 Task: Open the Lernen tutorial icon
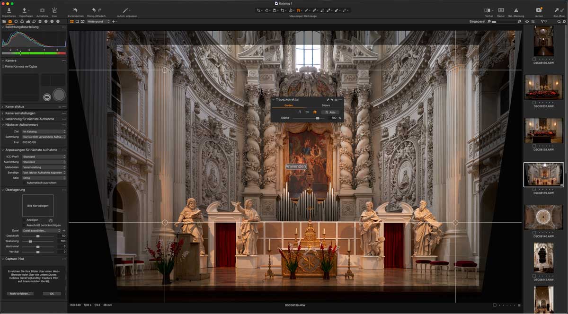539,10
